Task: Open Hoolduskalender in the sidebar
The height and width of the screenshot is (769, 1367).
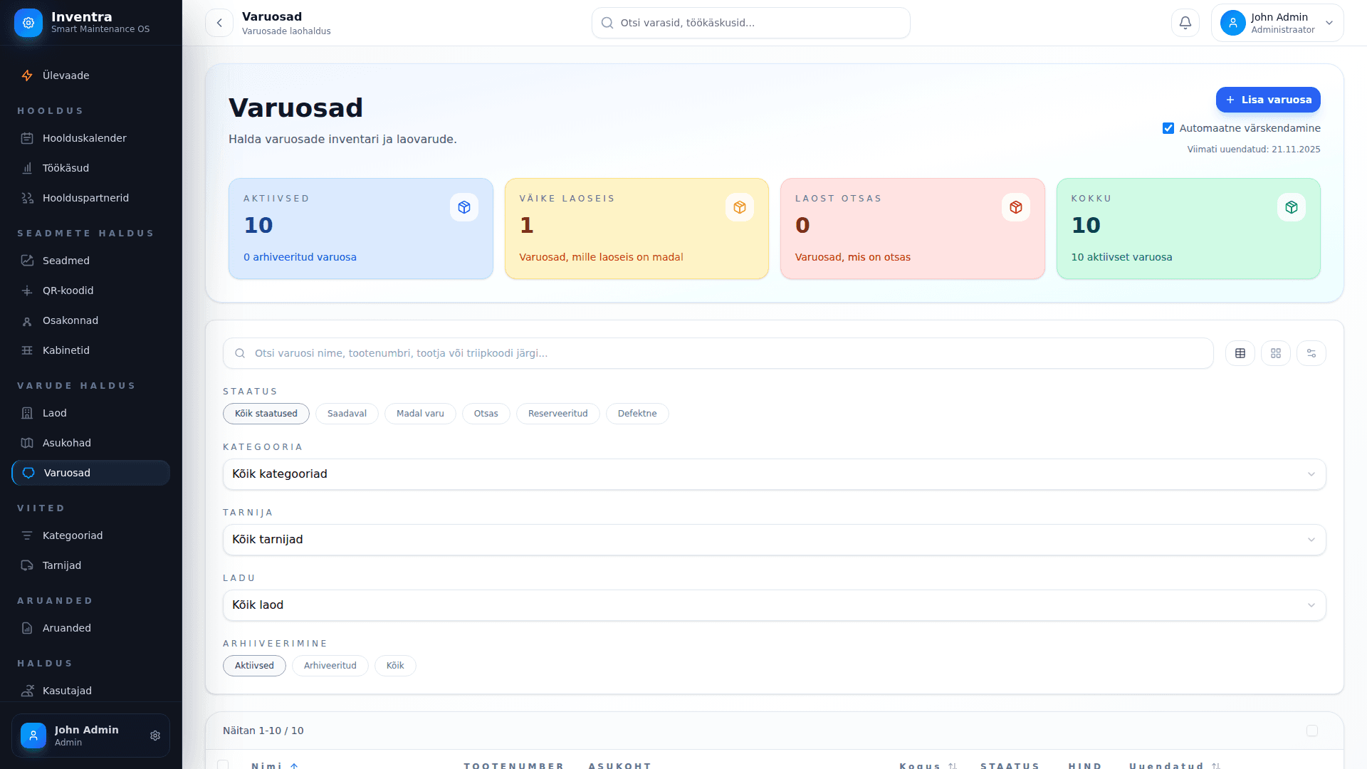Action: [84, 138]
